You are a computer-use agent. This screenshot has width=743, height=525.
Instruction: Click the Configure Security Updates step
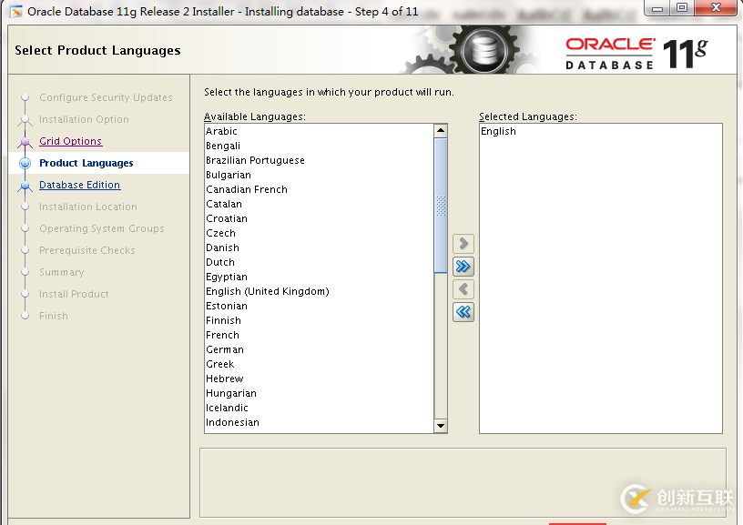106,97
